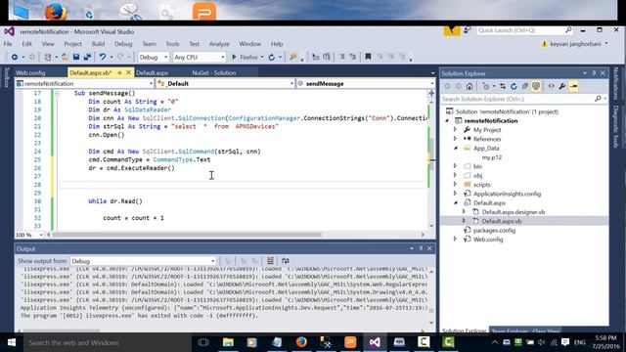This screenshot has height=352, width=626.
Task: Click the Save toolbar icon
Action: point(76,57)
